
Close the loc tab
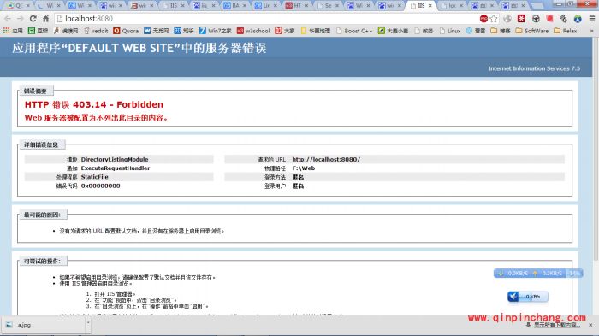pos(461,5)
